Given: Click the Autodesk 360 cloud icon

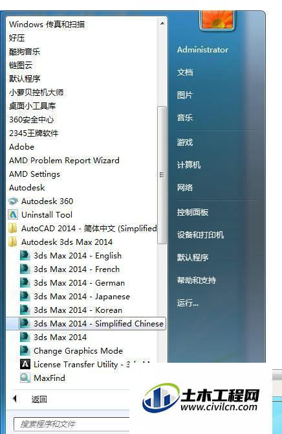Looking at the screenshot, I should (13, 201).
